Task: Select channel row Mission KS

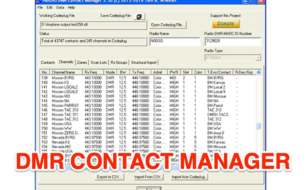Action: tap(148, 83)
